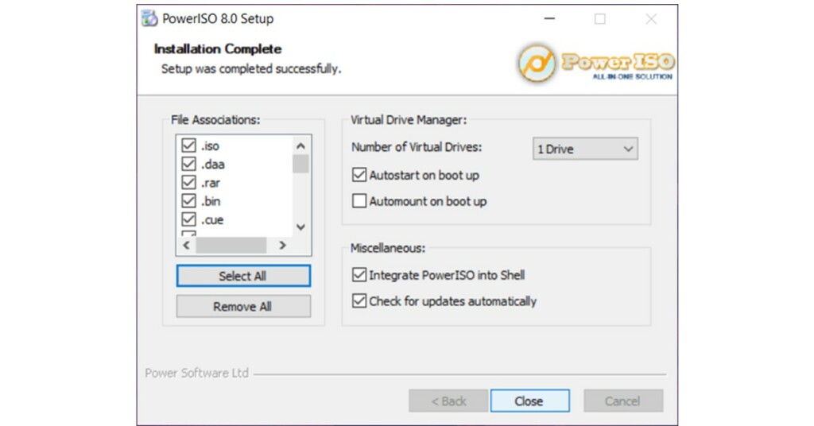
Task: Toggle the .rar file association checkbox
Action: point(189,183)
